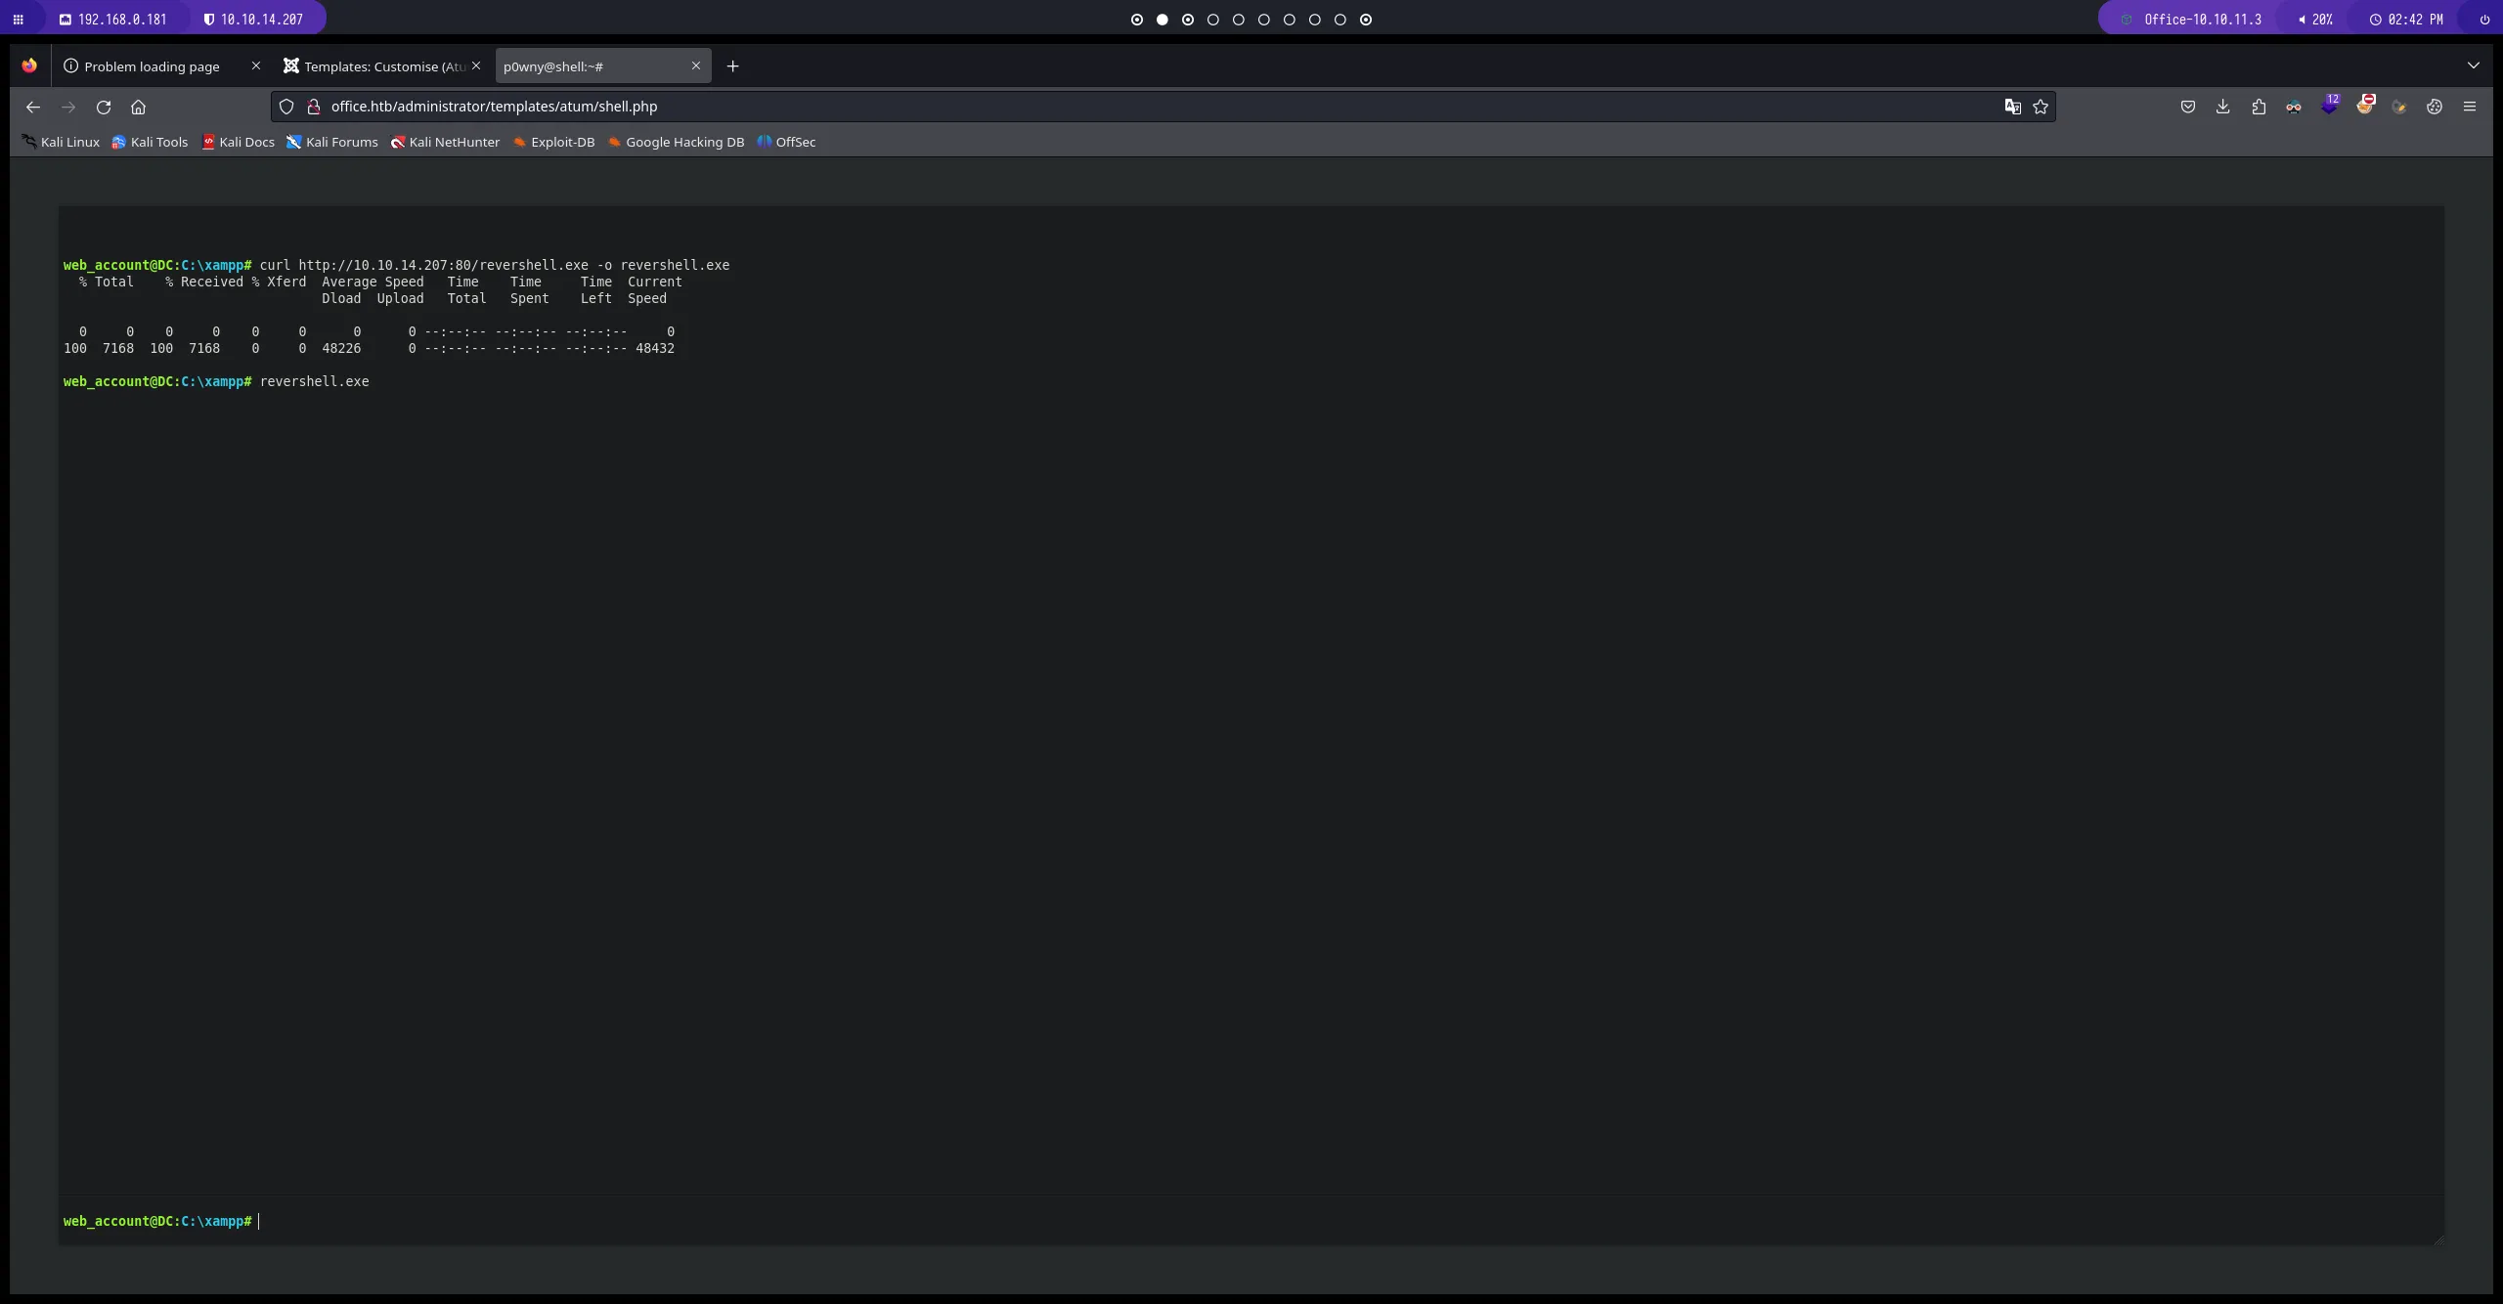
Task: Reload the current page
Action: tap(104, 107)
